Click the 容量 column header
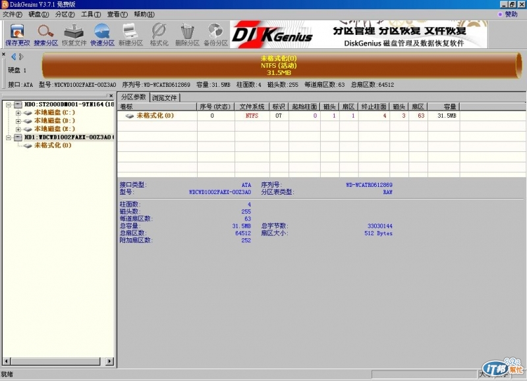Screen dimensions: 527x381 pos(443,107)
